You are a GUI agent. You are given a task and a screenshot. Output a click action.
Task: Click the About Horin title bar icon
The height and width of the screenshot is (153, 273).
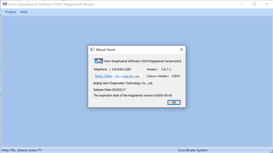point(92,50)
